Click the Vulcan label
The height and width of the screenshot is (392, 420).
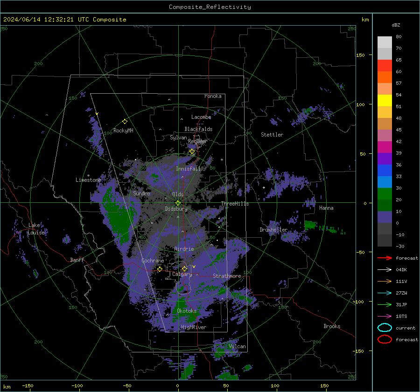click(237, 346)
